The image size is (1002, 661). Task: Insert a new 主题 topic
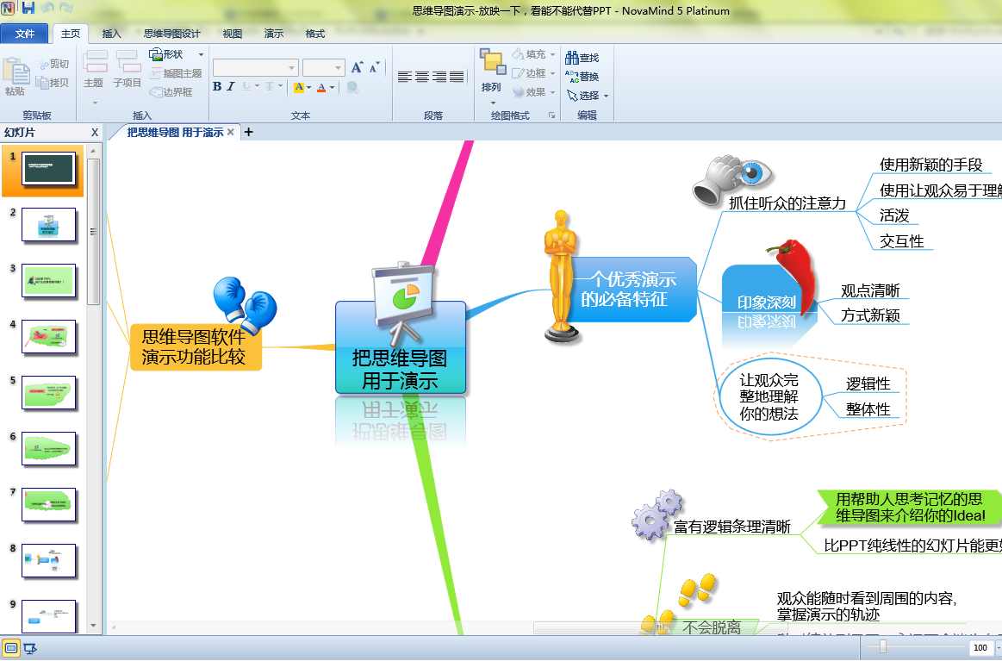tap(94, 69)
